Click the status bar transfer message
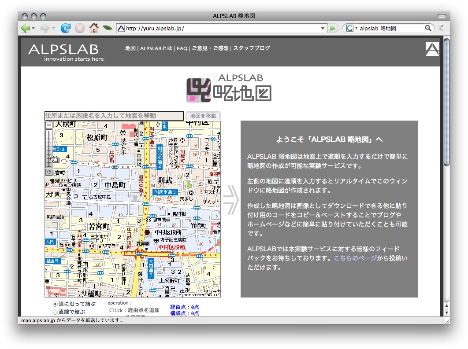This screenshot has width=468, height=349. click(72, 321)
